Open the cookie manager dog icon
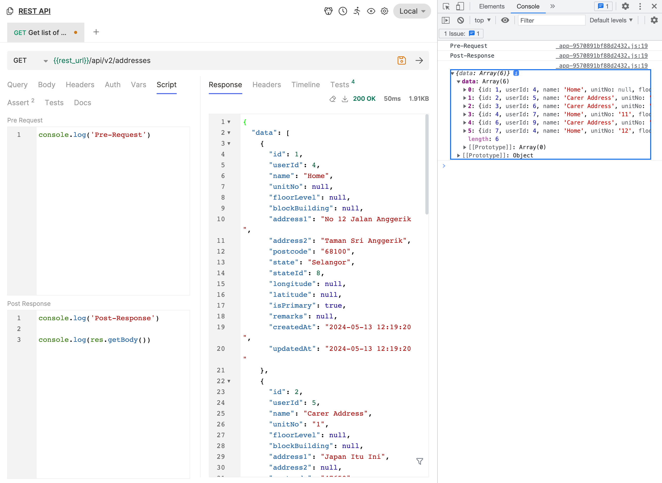662x483 pixels. (328, 11)
